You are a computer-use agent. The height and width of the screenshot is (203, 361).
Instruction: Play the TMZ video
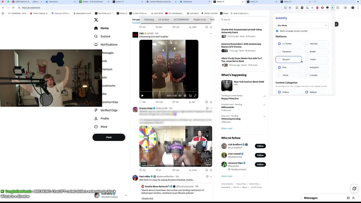(x=142, y=96)
